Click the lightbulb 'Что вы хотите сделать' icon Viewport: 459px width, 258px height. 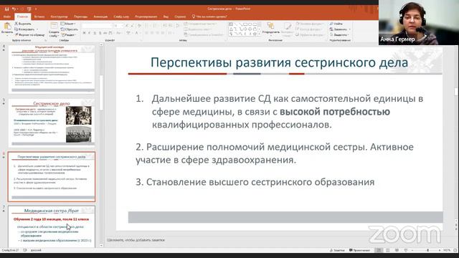tap(194, 16)
